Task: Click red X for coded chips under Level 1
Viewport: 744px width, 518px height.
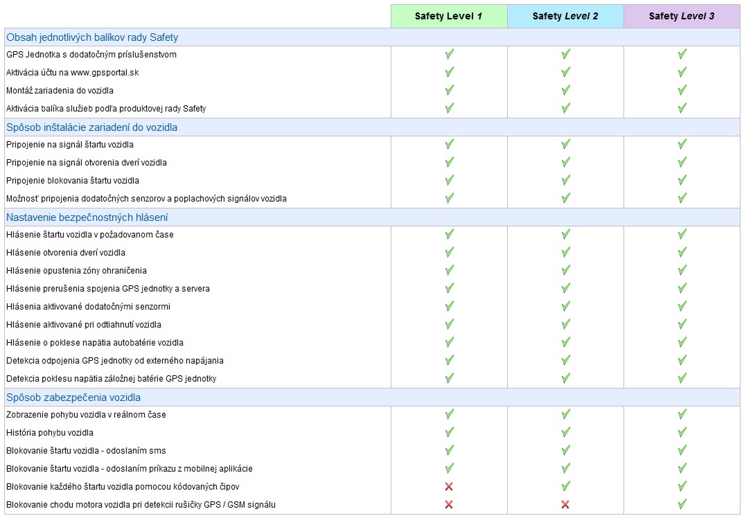Action: click(x=449, y=487)
